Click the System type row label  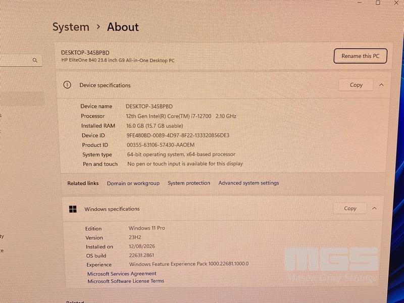(97, 155)
